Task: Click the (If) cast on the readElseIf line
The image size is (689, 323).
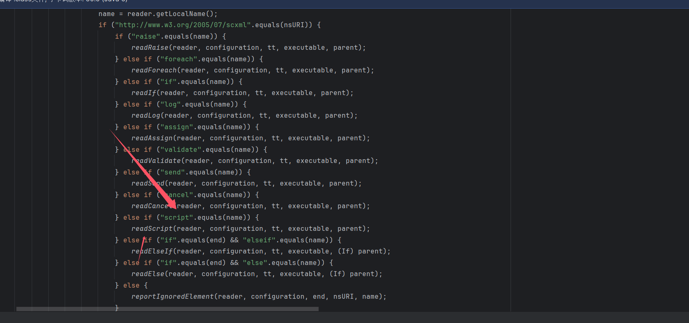Action: [x=346, y=251]
